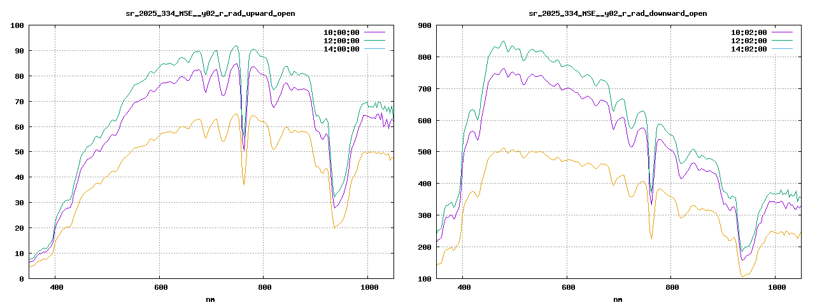Select the 14:02:00 legend entry
The width and height of the screenshot is (815, 305).
coord(749,49)
